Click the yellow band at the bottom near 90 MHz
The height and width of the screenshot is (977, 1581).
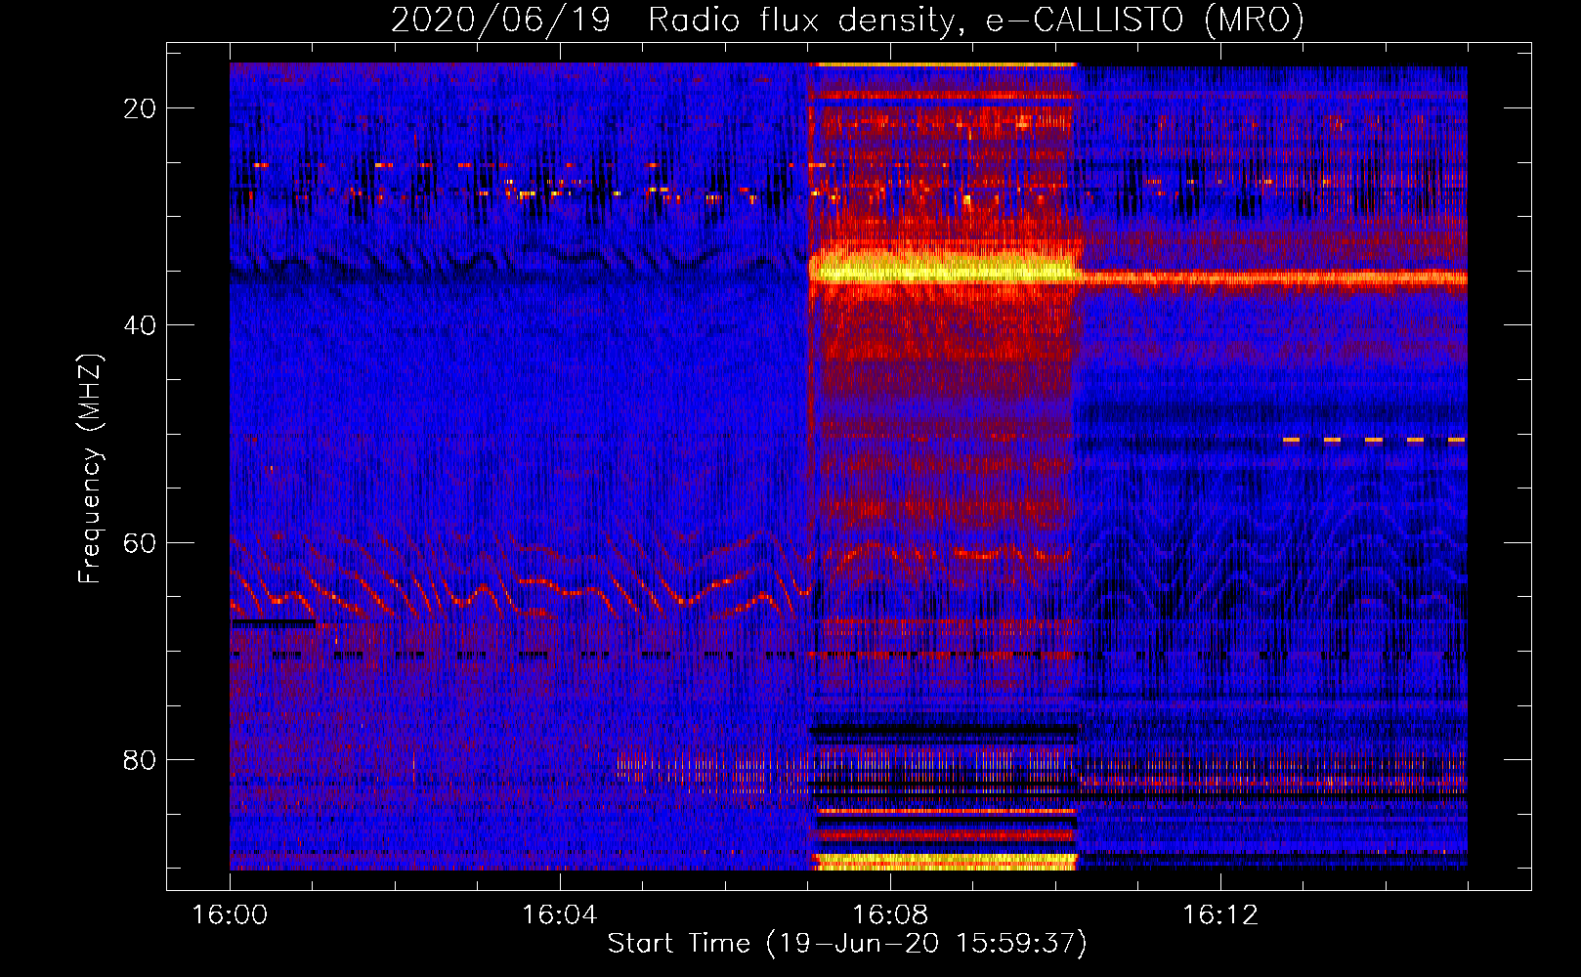945,861
